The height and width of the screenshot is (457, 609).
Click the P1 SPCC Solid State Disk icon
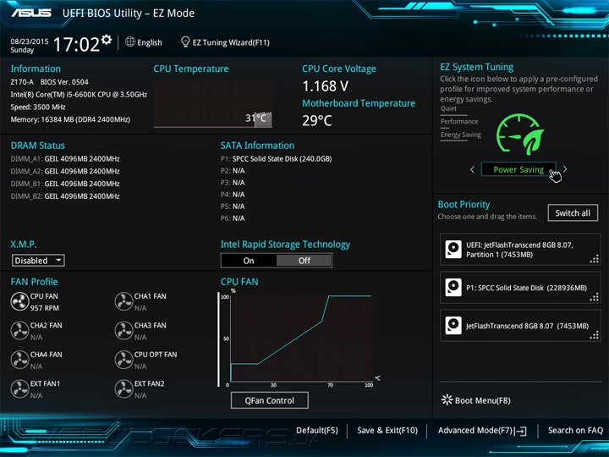point(453,288)
